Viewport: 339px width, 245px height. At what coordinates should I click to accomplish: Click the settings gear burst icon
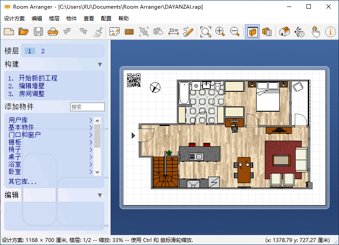pos(300,32)
